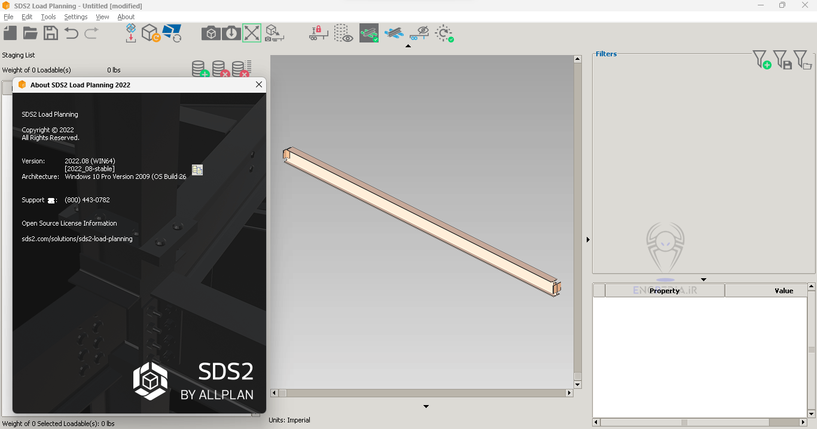Click the 3D view vertical scrollbar down arrow

[577, 385]
